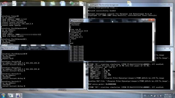Open the ES language bar indicator
175x98 pixels.
coord(145,96)
